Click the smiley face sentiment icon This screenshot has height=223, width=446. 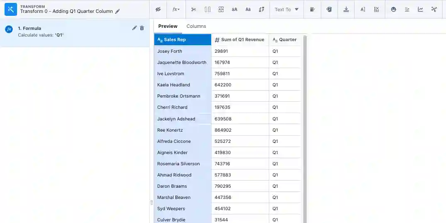coord(393,9)
